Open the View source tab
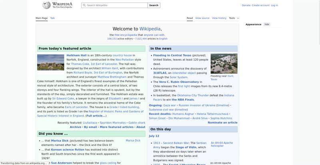 202,18
